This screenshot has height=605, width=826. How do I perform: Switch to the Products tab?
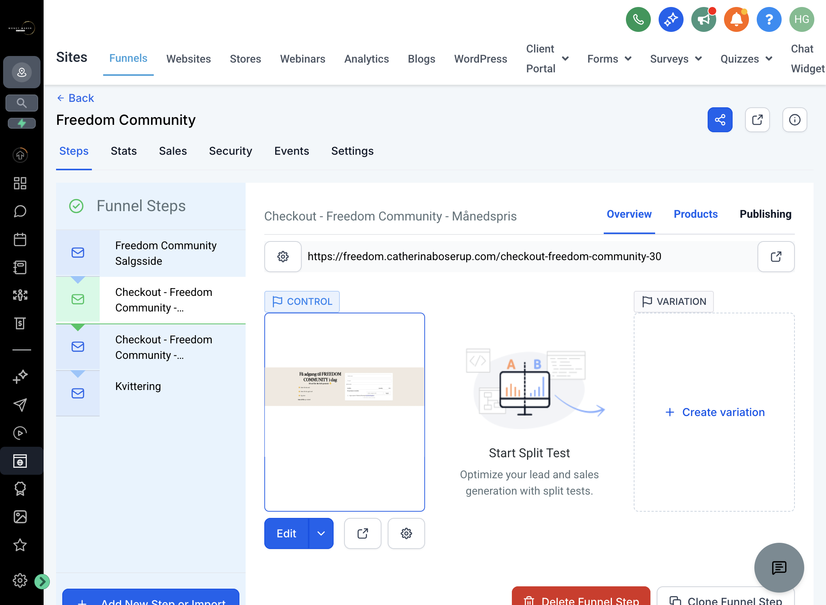click(696, 214)
